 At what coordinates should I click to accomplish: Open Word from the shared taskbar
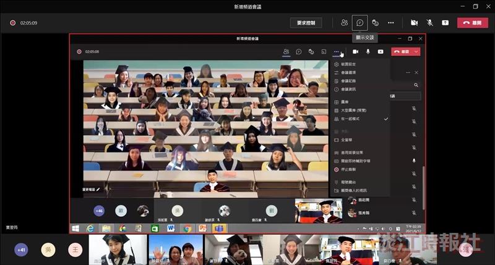pos(171,229)
